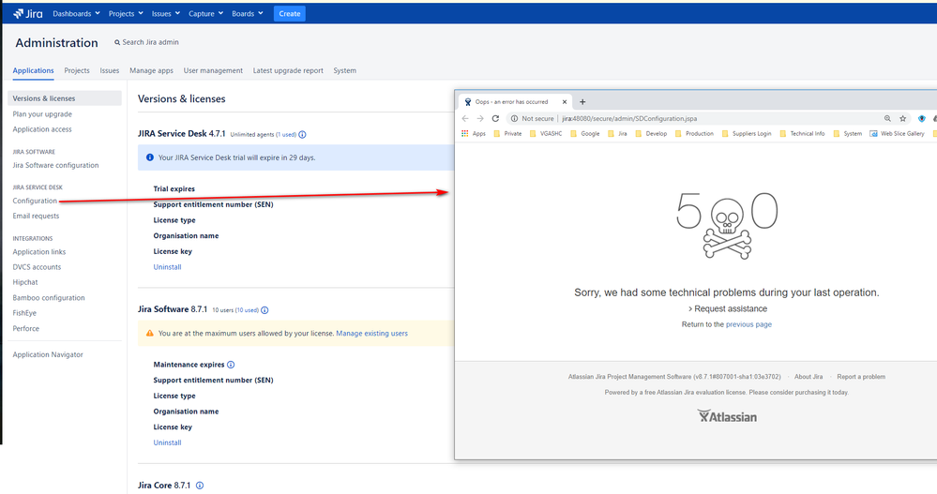
Task: Open the Technical Info bookmarks folder
Action: pyautogui.click(x=802, y=134)
